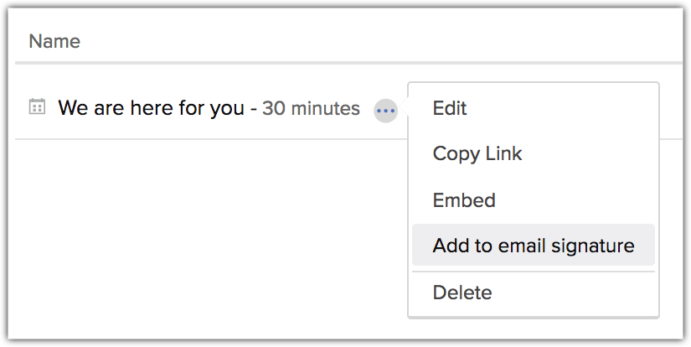691x347 pixels.
Task: Select Delete from the context menu
Action: coord(462,293)
